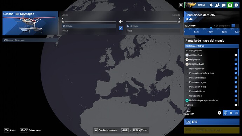Click the Helipuerto filter round icon

tap(187, 60)
